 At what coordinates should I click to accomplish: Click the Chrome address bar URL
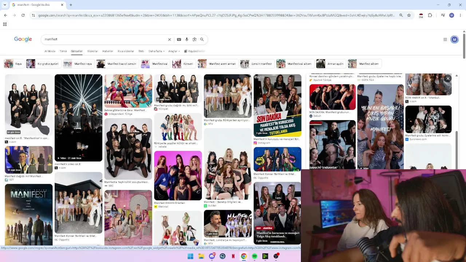click(216, 15)
